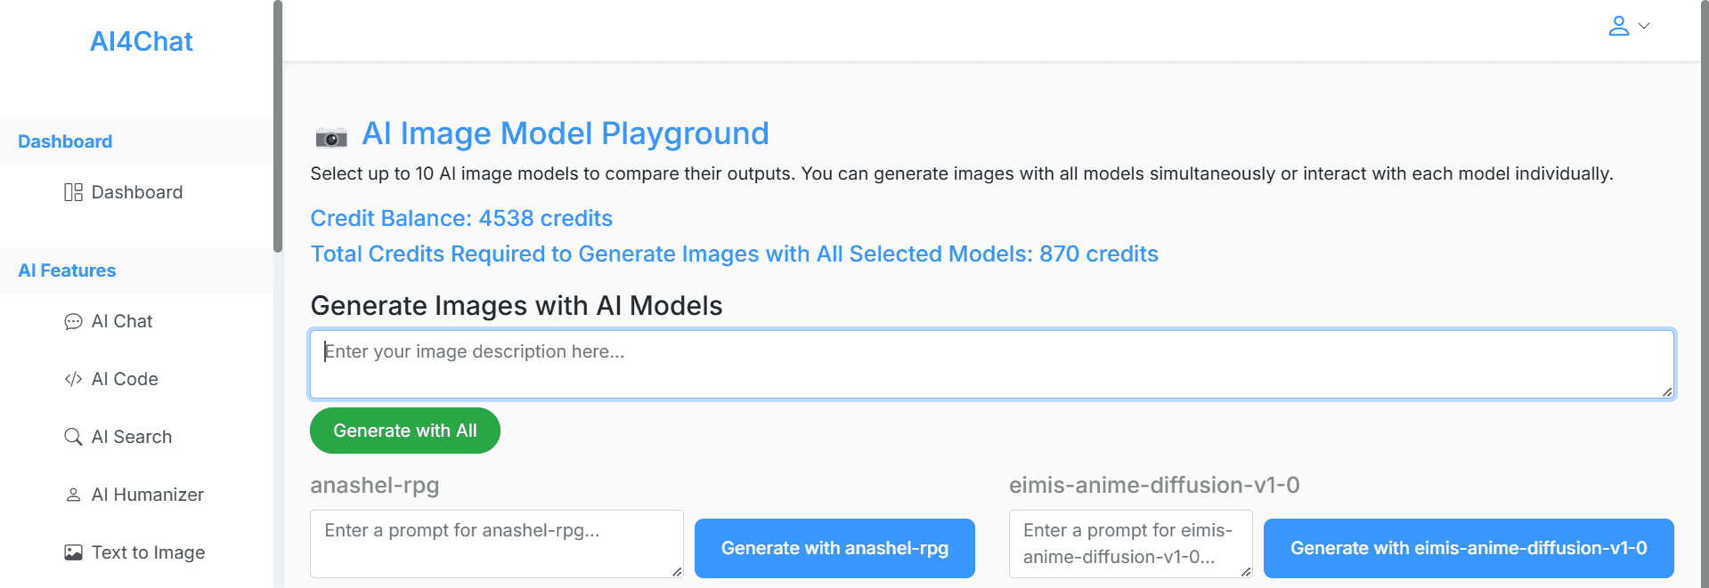The width and height of the screenshot is (1709, 588).
Task: Click the camera icon beside the playground title
Action: coord(331,137)
